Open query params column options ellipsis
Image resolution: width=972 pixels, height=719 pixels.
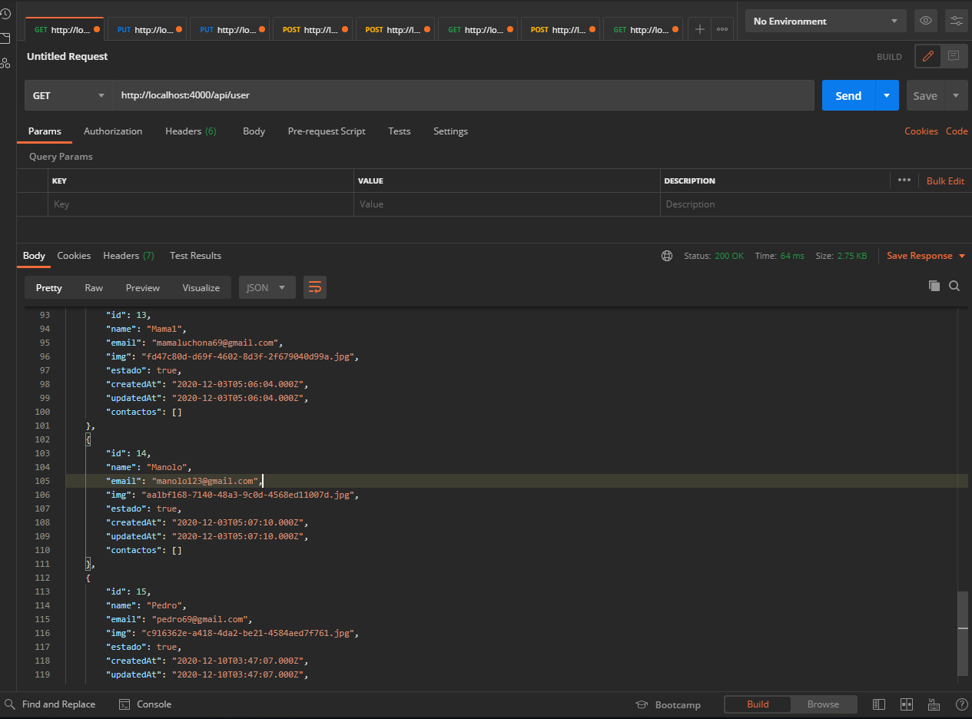point(904,180)
